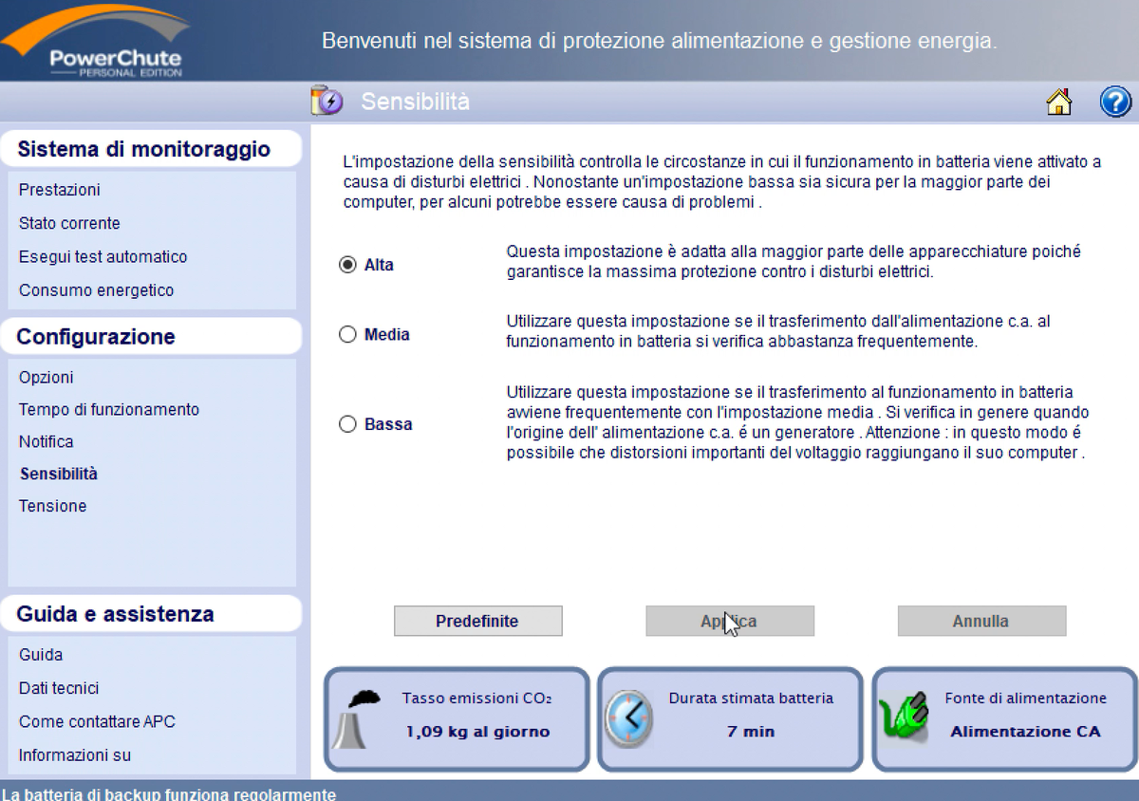Open the blue help question mark icon
1139x801 pixels.
point(1114,102)
